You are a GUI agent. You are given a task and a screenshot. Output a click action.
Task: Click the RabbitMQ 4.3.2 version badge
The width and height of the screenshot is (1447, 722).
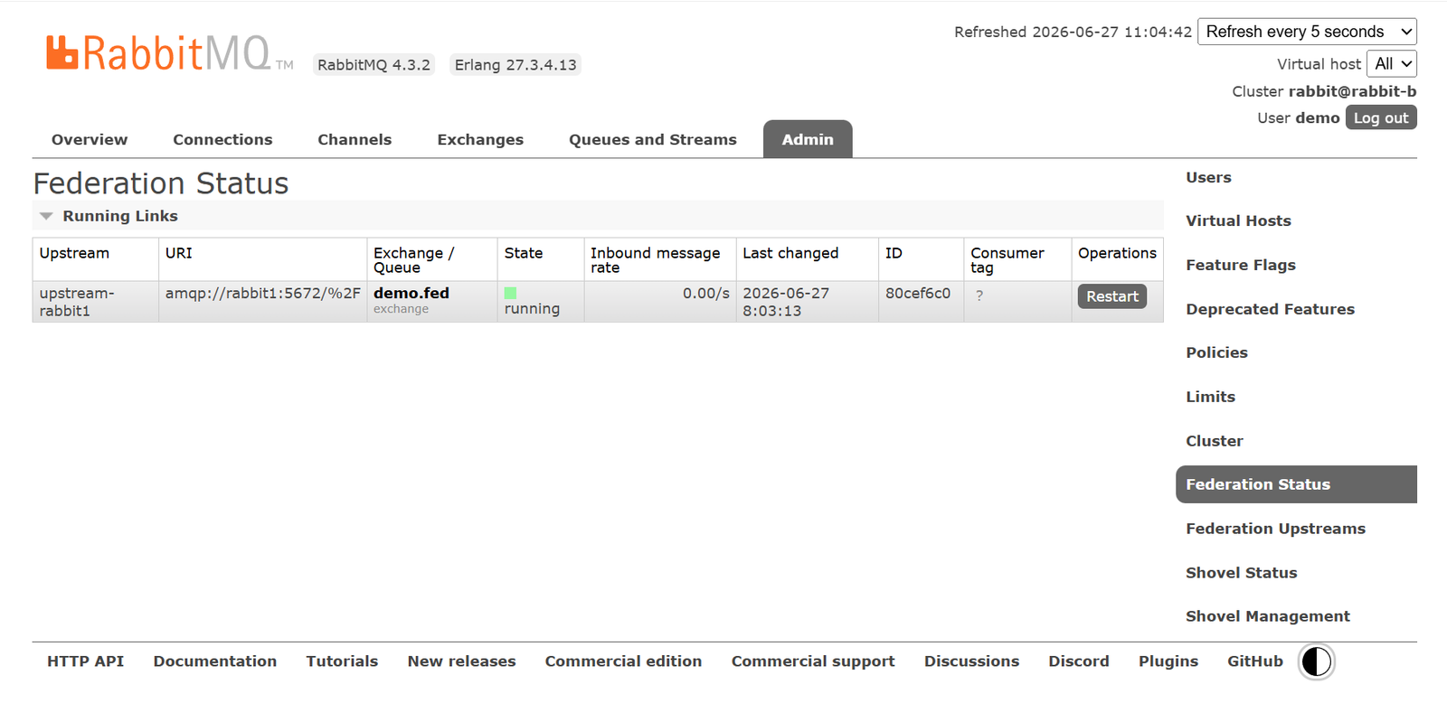(x=374, y=65)
